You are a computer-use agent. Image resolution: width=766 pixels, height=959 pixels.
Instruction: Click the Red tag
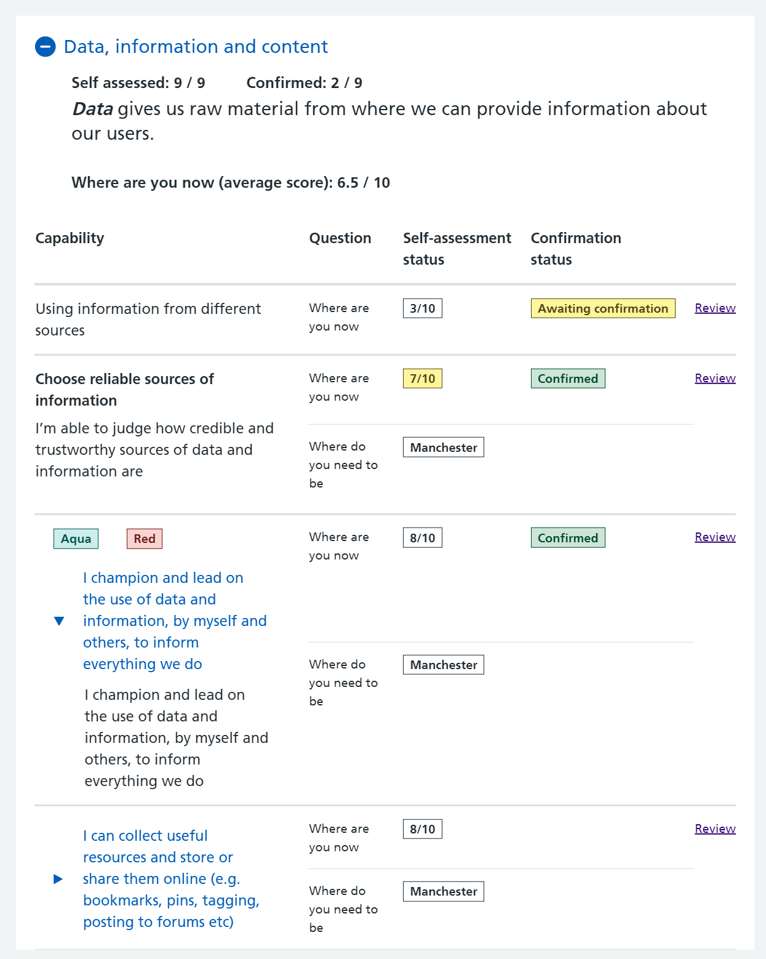pos(145,539)
